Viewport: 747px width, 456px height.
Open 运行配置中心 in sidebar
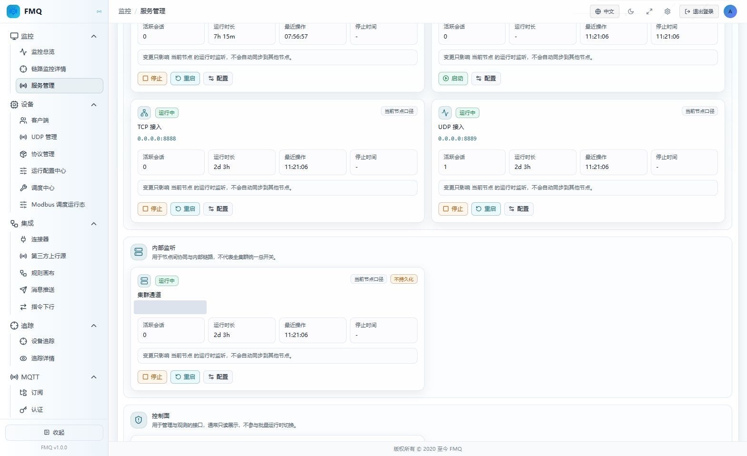pyautogui.click(x=60, y=171)
